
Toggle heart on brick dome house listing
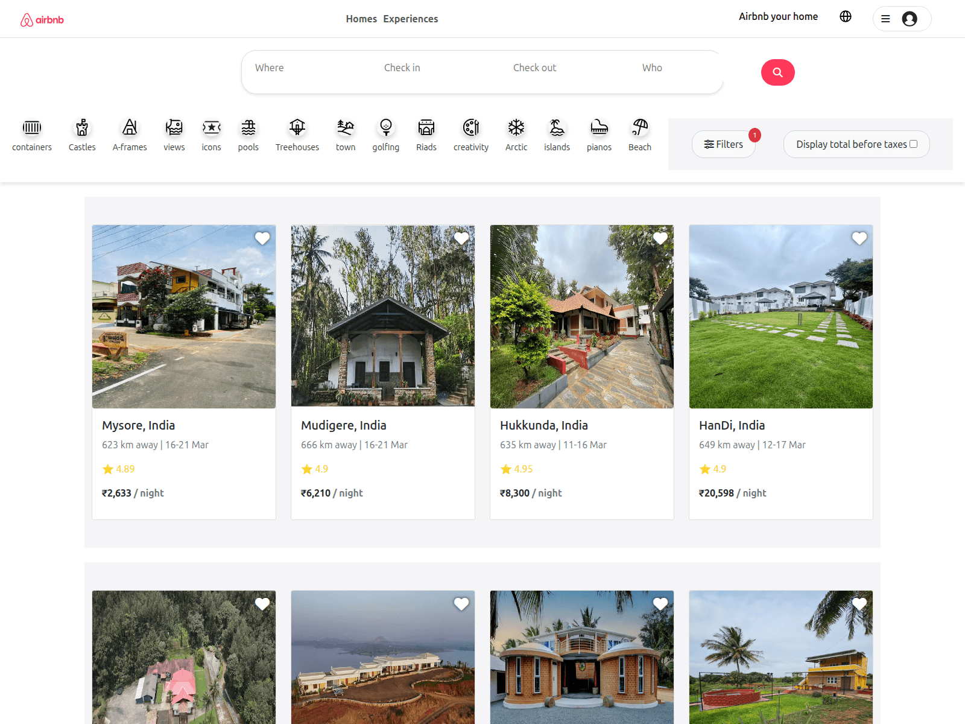660,604
